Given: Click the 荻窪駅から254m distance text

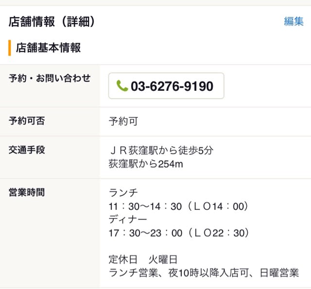Looking at the screenshot, I should click(146, 164).
